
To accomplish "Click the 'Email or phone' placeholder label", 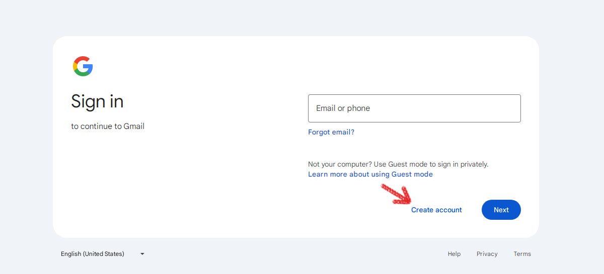I will click(343, 108).
